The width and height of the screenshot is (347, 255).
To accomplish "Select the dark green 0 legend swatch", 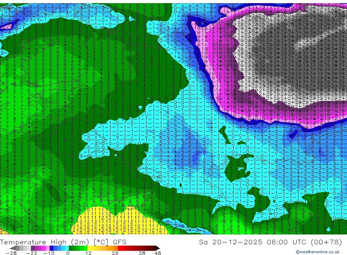I will click(70, 248).
